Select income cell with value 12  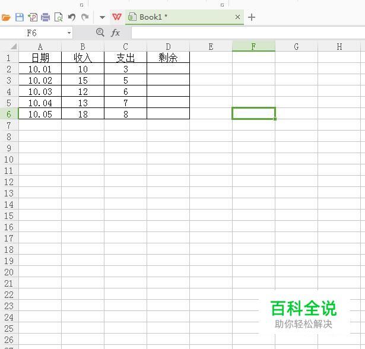pyautogui.click(x=82, y=91)
